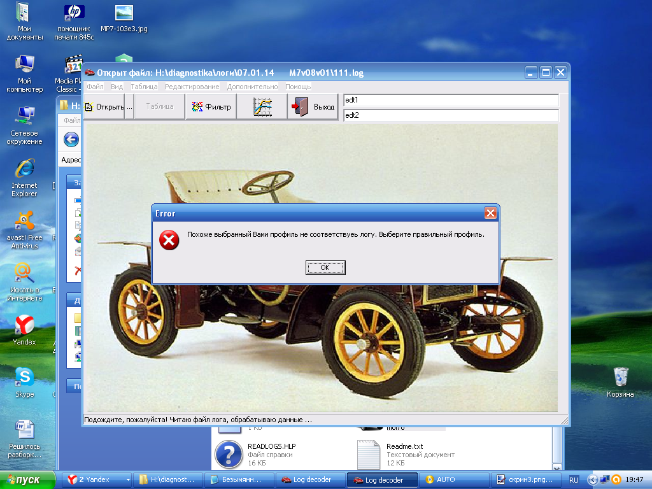Open the HP помощник печати 845c icon
652x489 pixels.
[74, 22]
